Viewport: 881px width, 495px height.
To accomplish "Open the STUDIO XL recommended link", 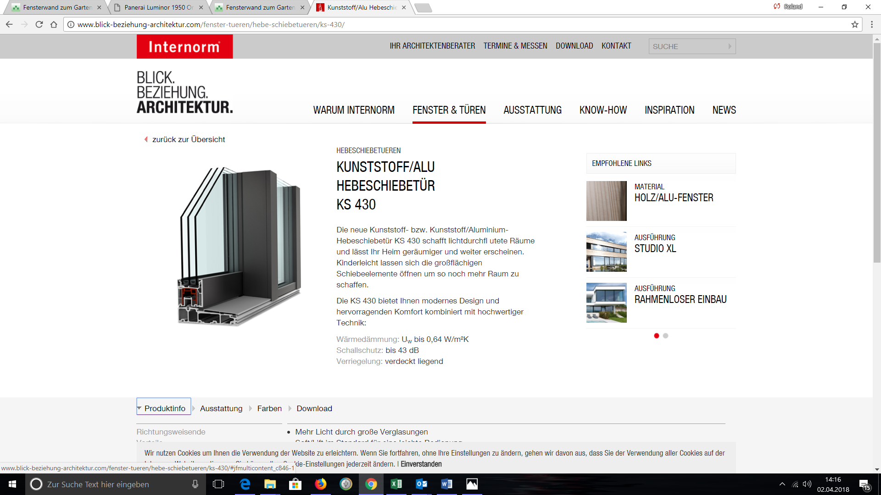I will point(655,249).
